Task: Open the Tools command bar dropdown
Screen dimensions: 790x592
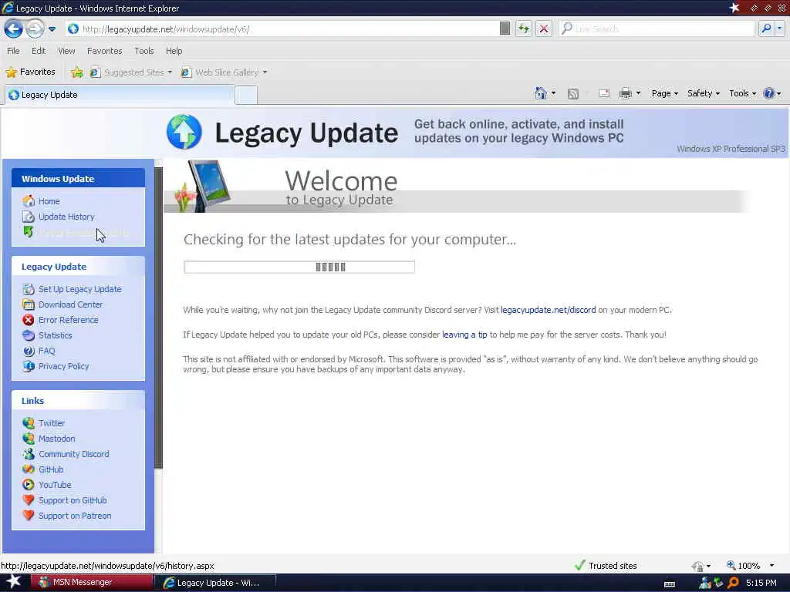Action: click(x=743, y=93)
